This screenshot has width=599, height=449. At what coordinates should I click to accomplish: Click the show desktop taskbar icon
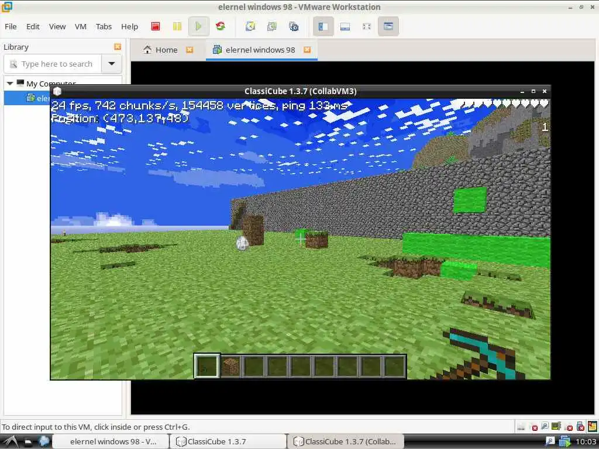(28, 442)
